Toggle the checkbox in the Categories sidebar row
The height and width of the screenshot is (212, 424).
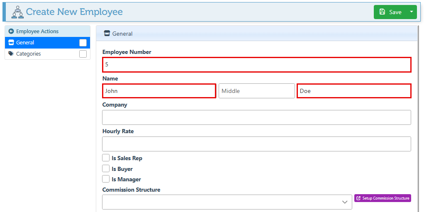pyautogui.click(x=83, y=54)
